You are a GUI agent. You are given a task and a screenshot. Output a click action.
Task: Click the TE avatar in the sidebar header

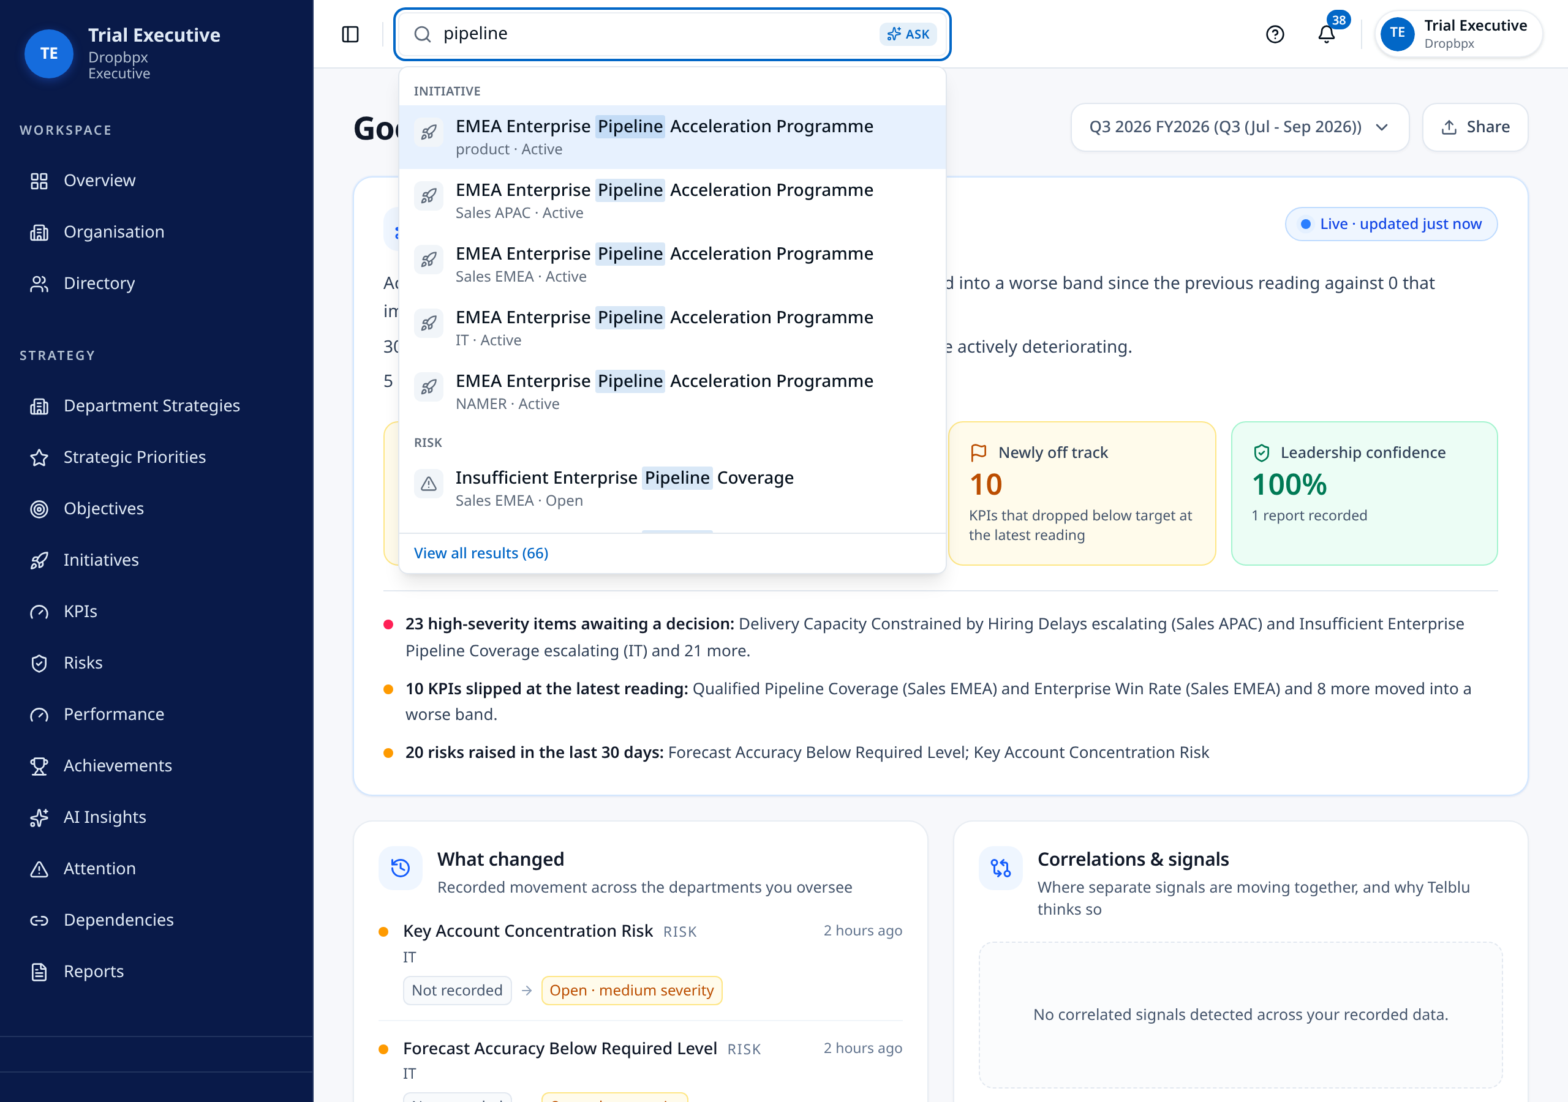click(x=48, y=53)
